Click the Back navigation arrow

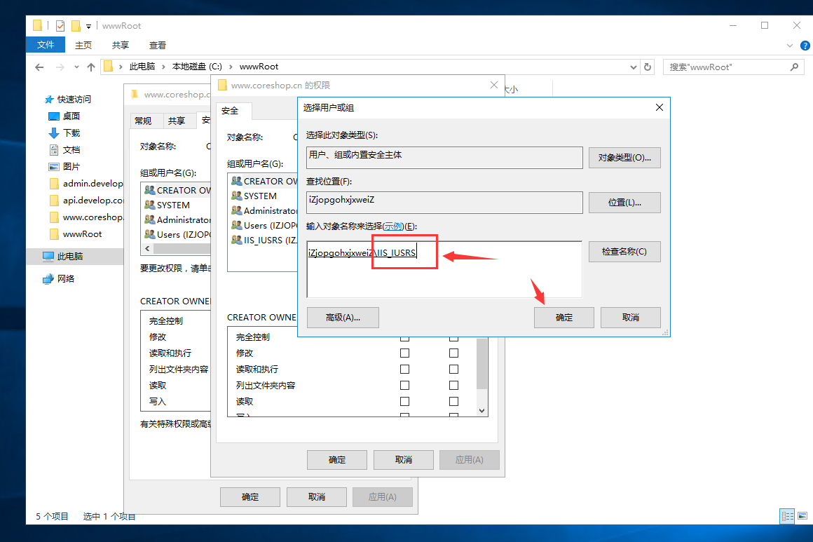pos(39,67)
